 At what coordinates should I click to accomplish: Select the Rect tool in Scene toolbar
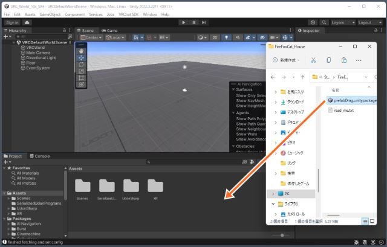coord(81,78)
